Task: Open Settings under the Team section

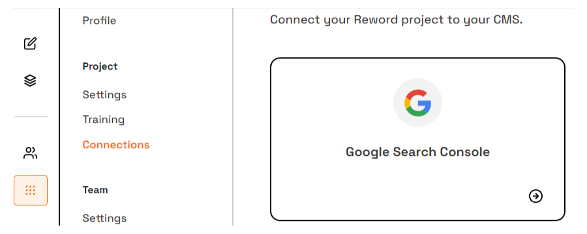Action: [x=104, y=218]
